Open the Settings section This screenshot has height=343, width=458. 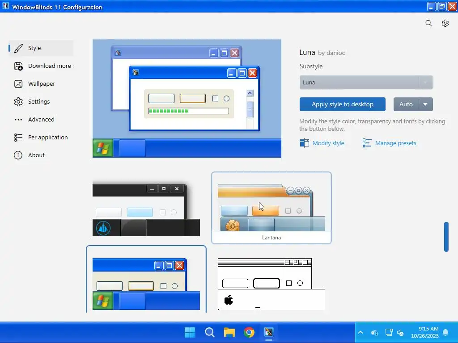41,102
